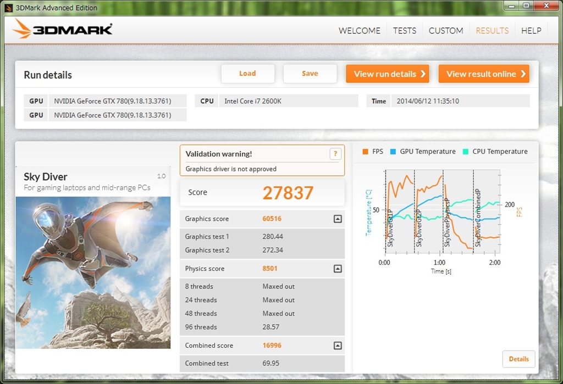The width and height of the screenshot is (563, 384).
Task: Click the blue GPU Temperature legend swatch
Action: click(x=393, y=152)
